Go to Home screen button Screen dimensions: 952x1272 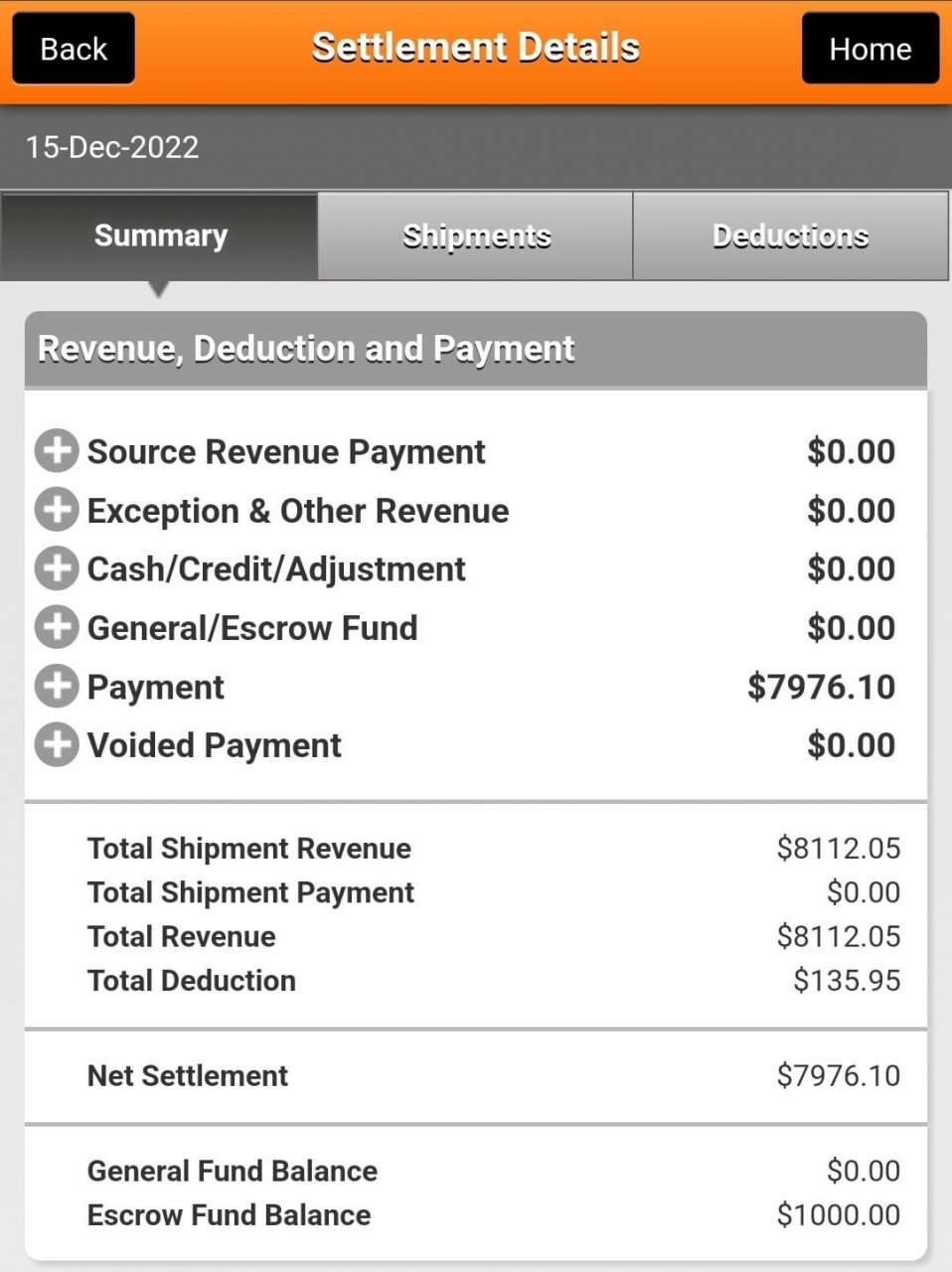(870, 49)
